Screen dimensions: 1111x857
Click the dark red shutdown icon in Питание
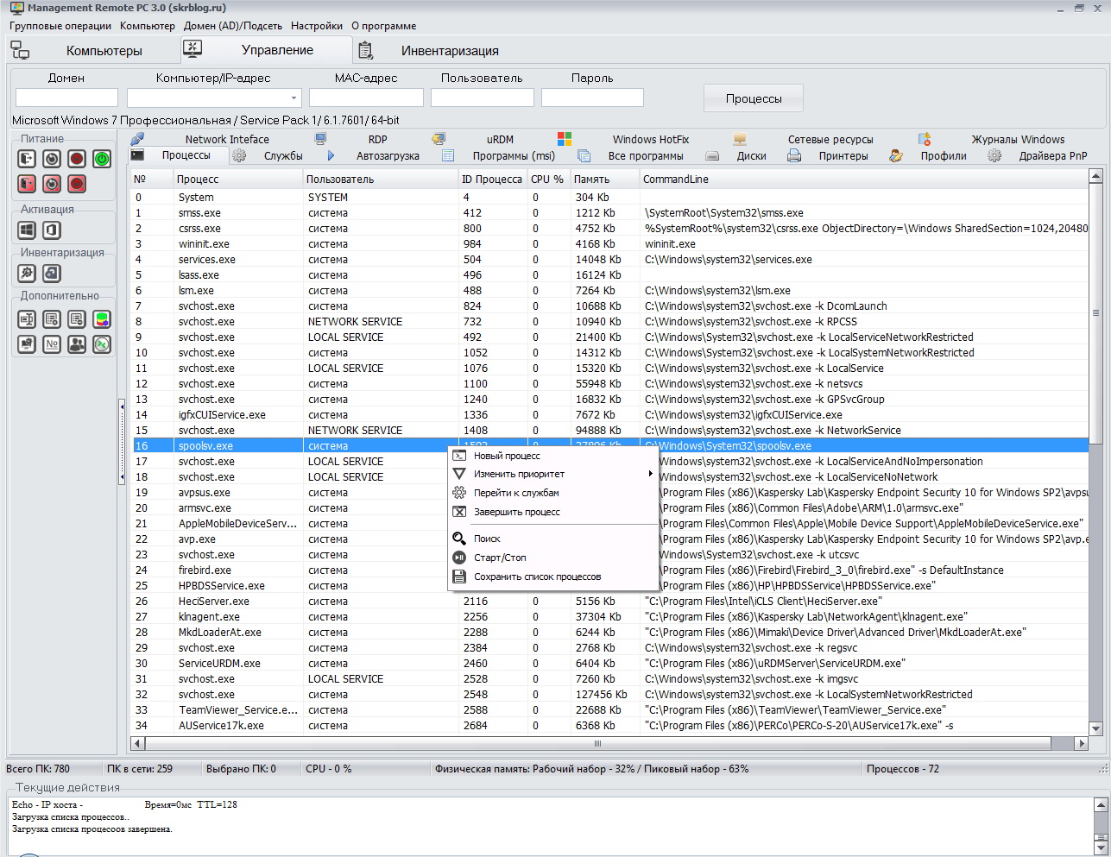tap(77, 159)
